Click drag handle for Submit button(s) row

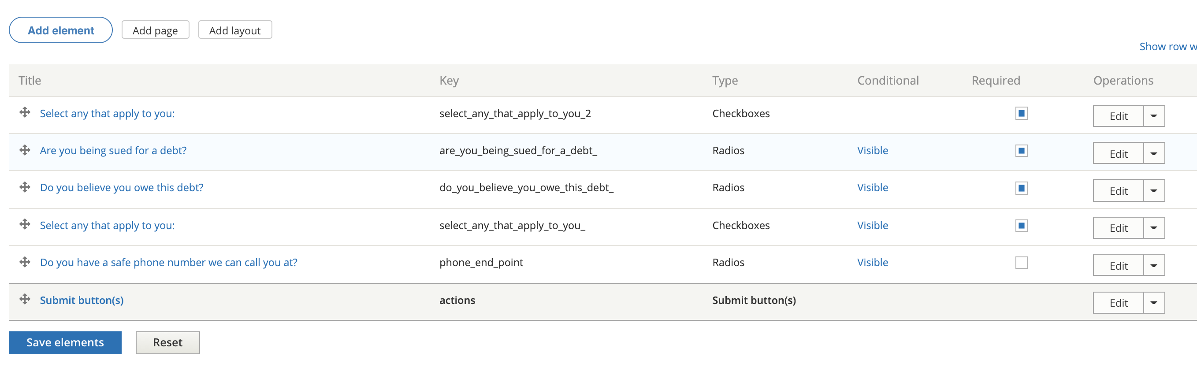tap(25, 299)
